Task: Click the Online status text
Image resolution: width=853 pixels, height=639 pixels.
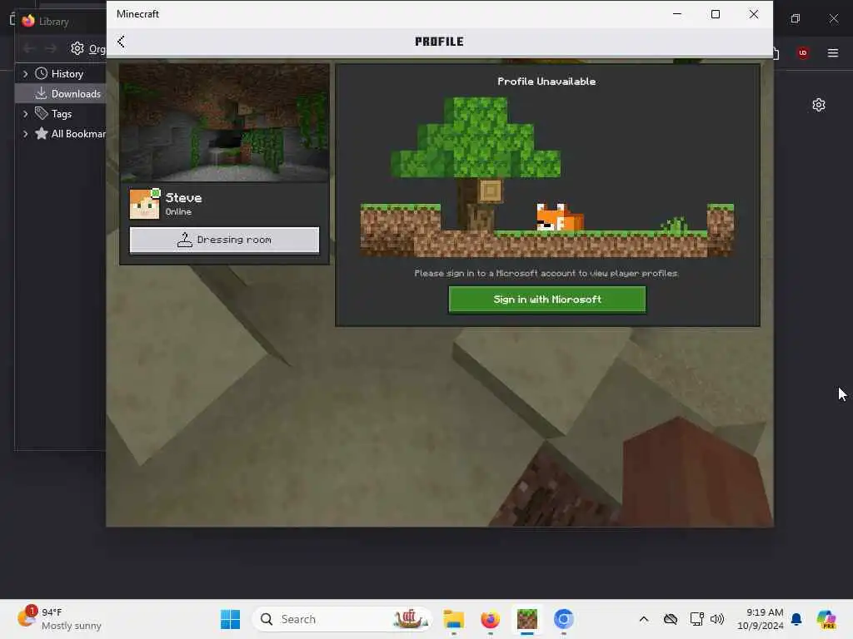Action: (x=178, y=212)
